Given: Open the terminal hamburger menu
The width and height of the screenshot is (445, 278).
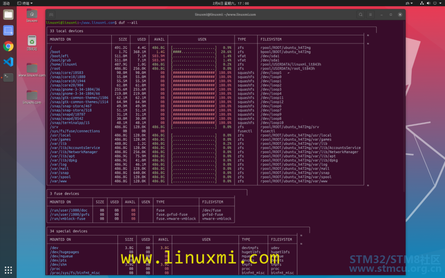Looking at the screenshot, I should click(x=370, y=14).
